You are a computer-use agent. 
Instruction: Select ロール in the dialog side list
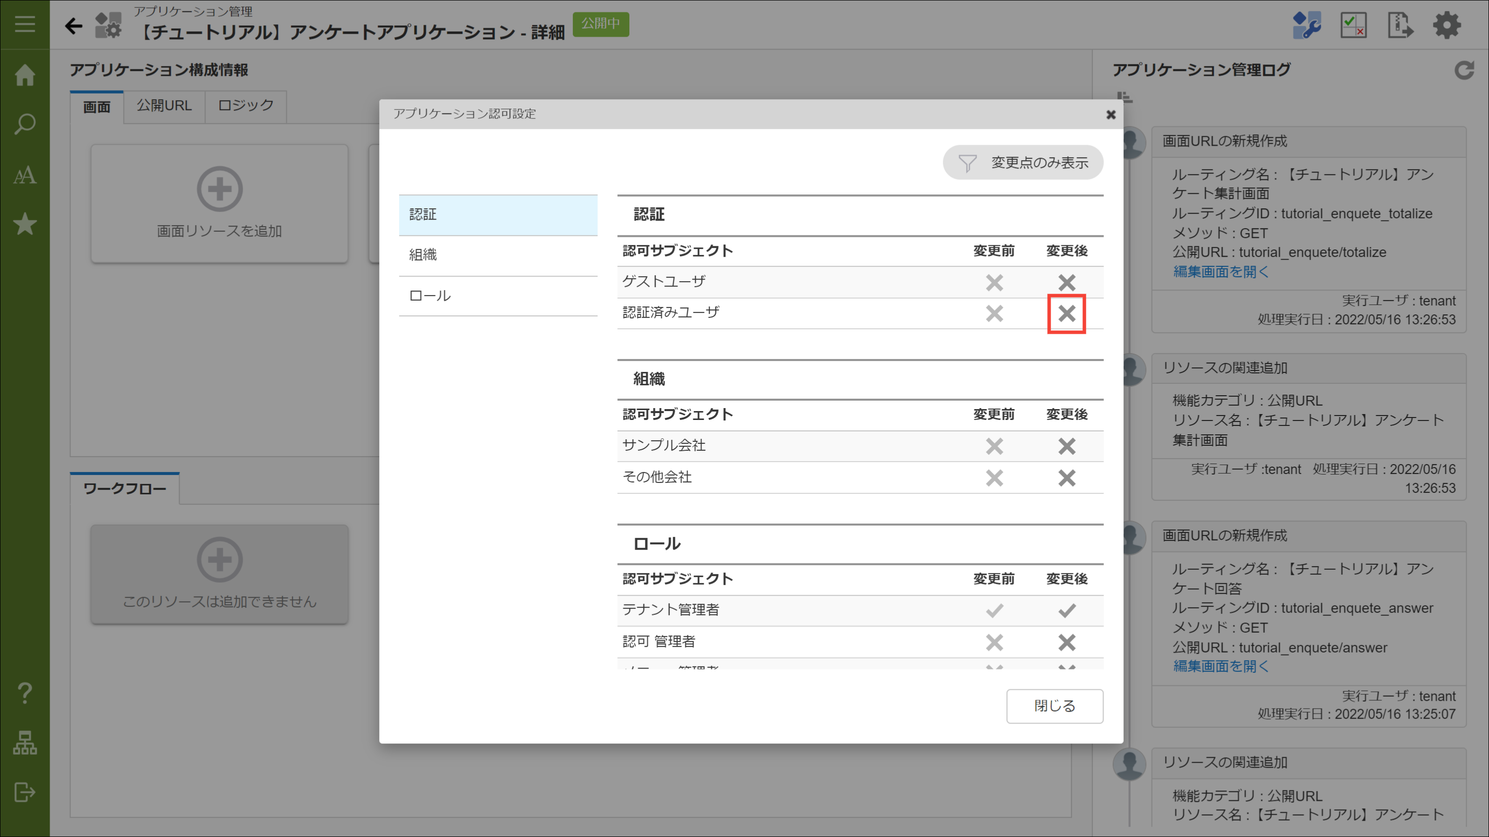point(498,296)
